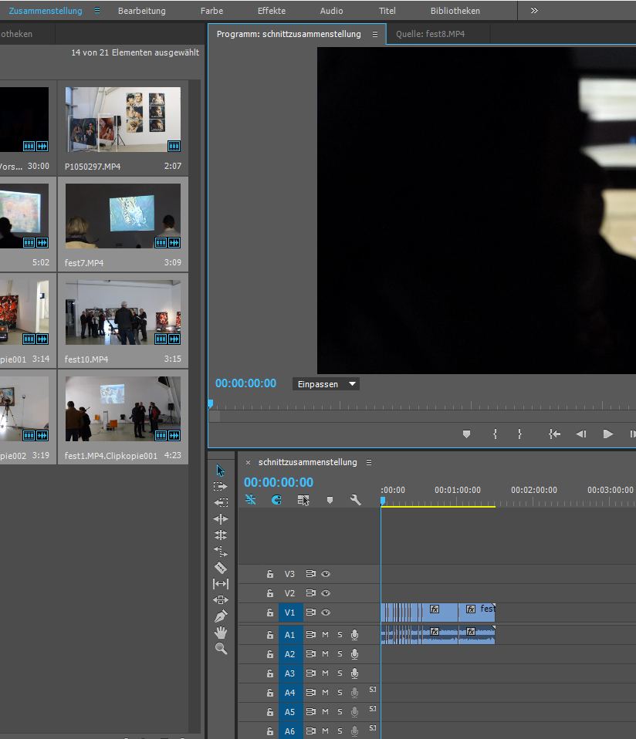Viewport: 636px width, 739px height.
Task: Click the fx badge on the V1 clip
Action: (435, 609)
